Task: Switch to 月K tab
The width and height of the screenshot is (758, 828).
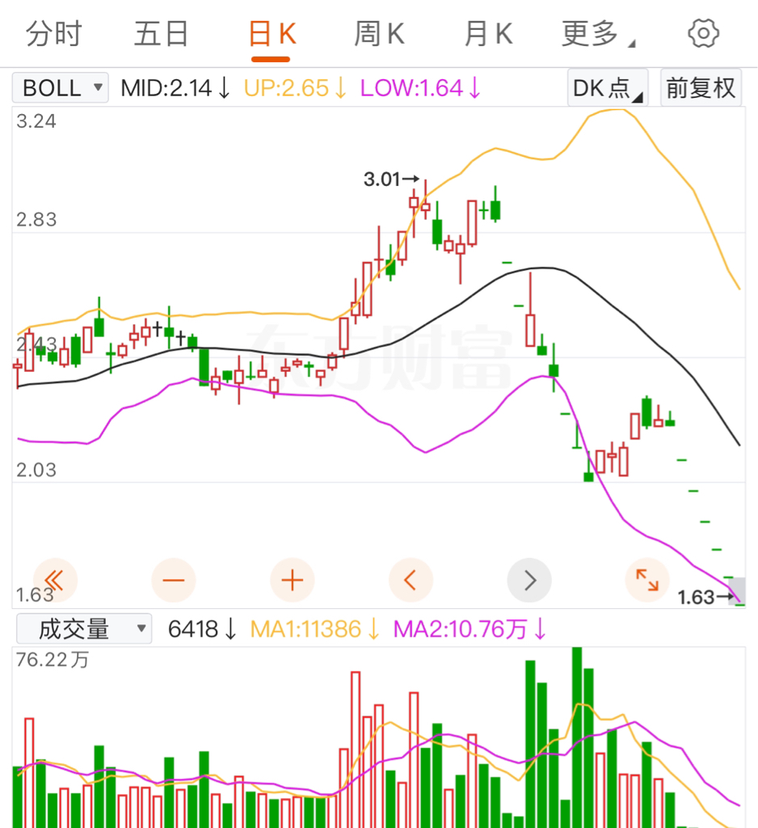Action: (x=489, y=34)
